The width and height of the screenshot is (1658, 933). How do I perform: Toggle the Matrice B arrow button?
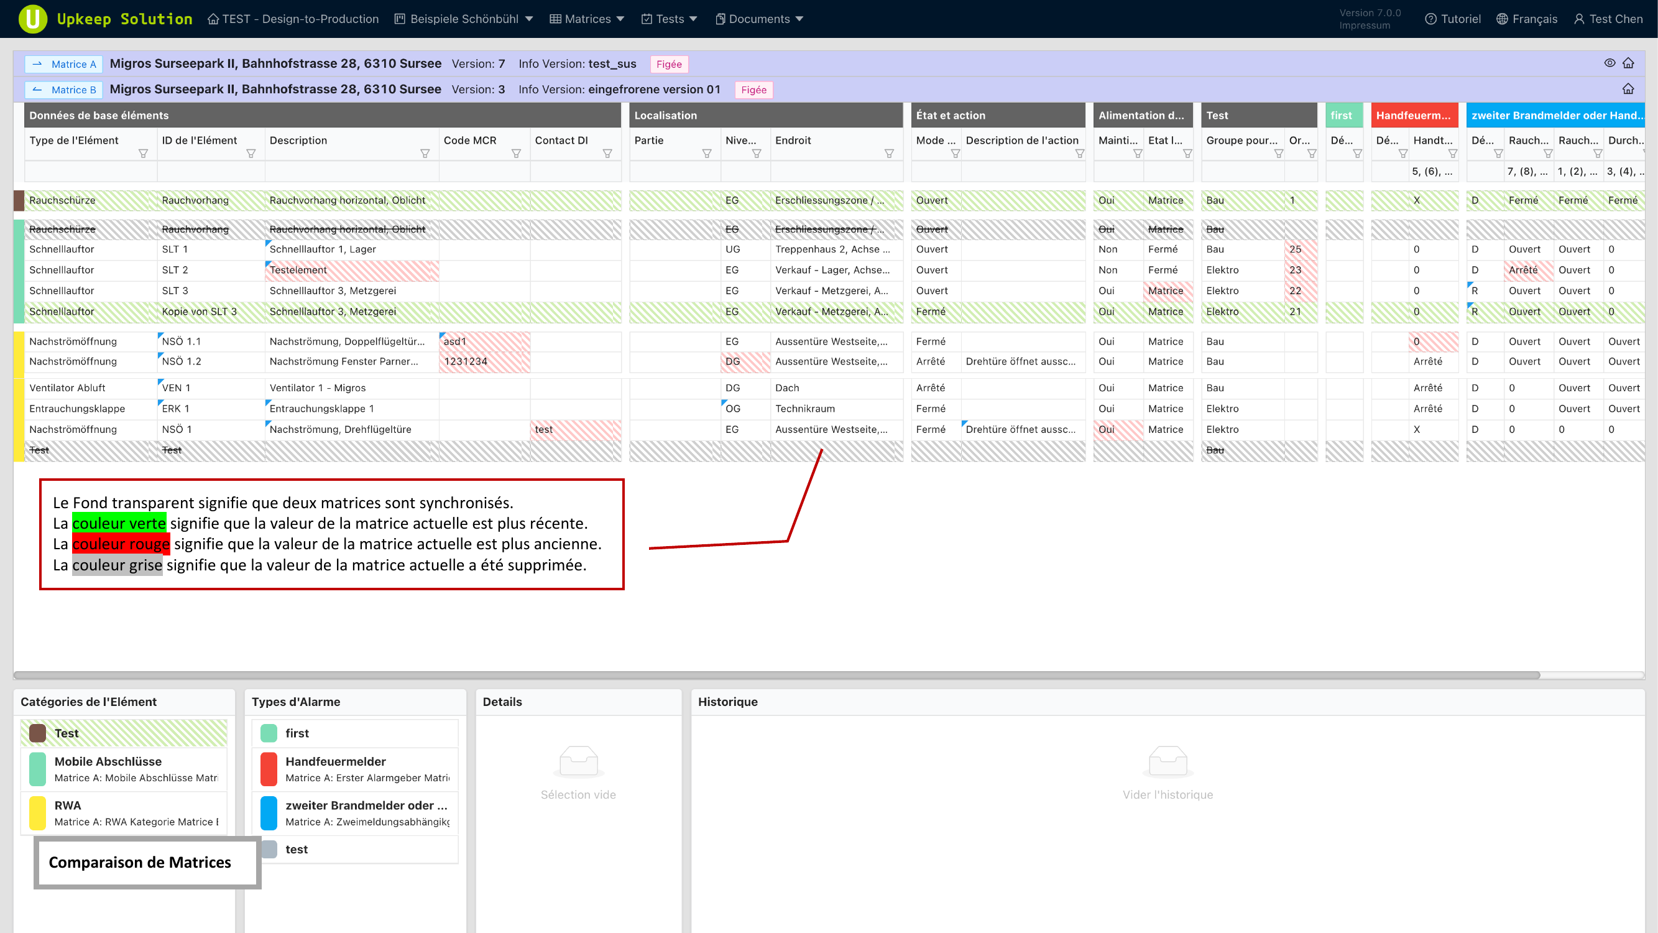[63, 90]
